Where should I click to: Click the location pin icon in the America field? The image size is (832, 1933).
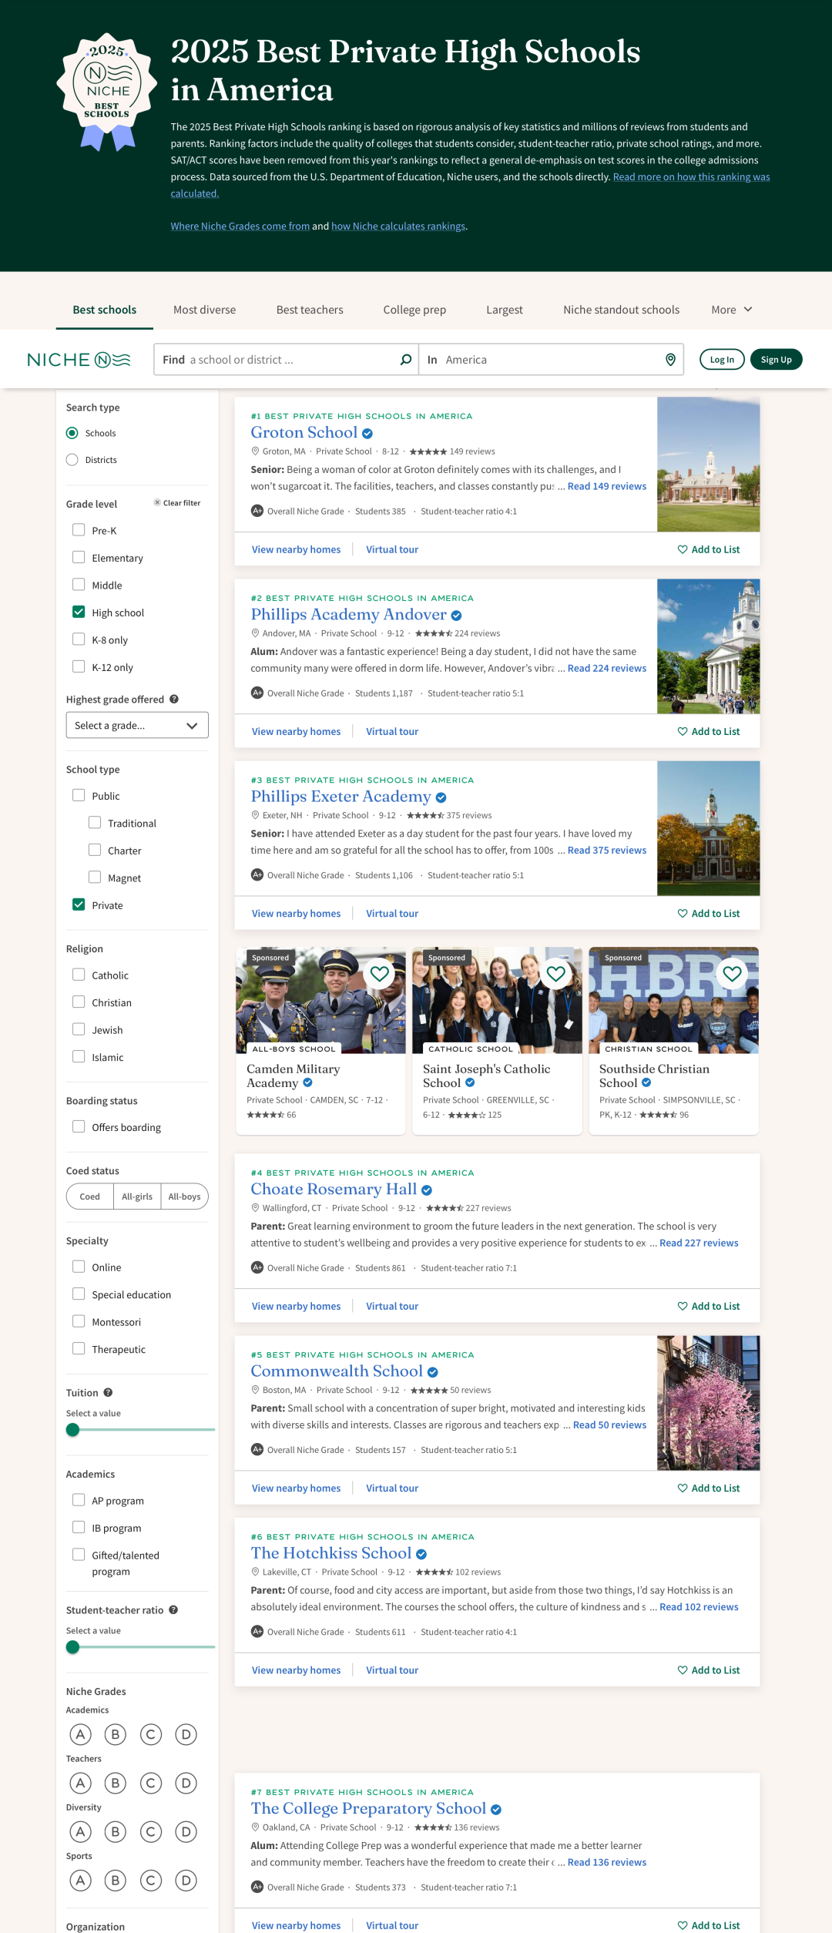[x=670, y=360]
